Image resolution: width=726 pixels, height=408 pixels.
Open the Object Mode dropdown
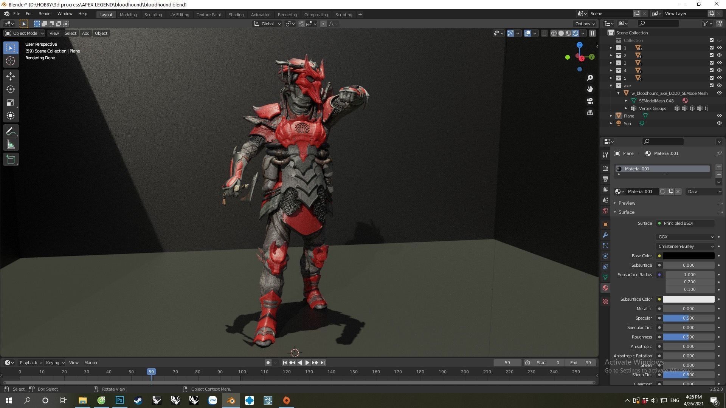(24, 33)
